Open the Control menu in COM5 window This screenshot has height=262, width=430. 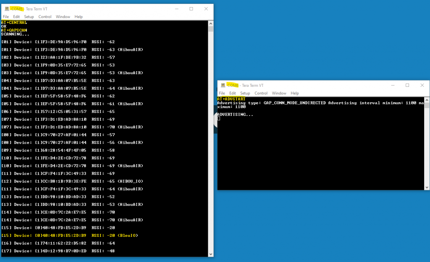[x=45, y=17]
